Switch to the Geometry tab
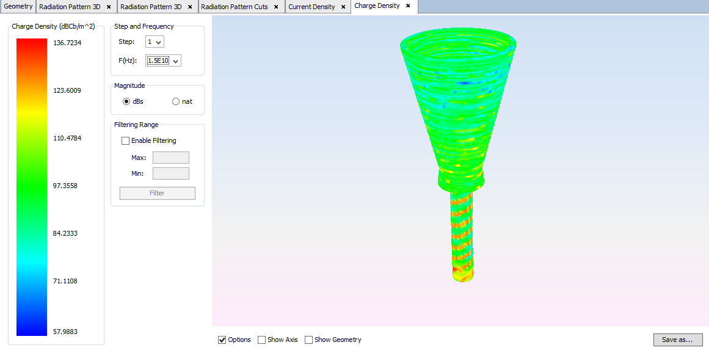 click(18, 7)
